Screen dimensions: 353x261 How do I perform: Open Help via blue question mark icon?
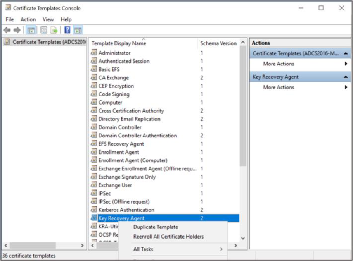(67, 30)
